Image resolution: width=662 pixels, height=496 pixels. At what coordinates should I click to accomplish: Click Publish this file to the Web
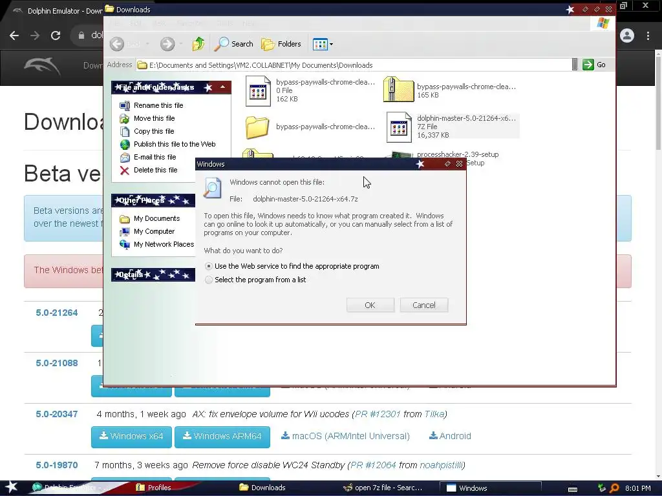pos(175,144)
